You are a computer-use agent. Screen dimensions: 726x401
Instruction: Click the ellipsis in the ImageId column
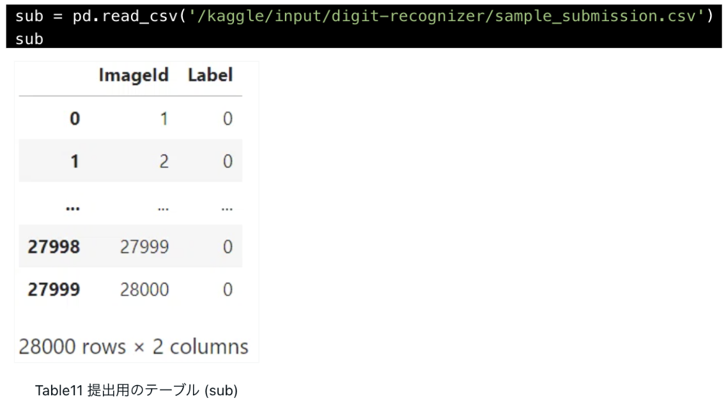pos(163,209)
